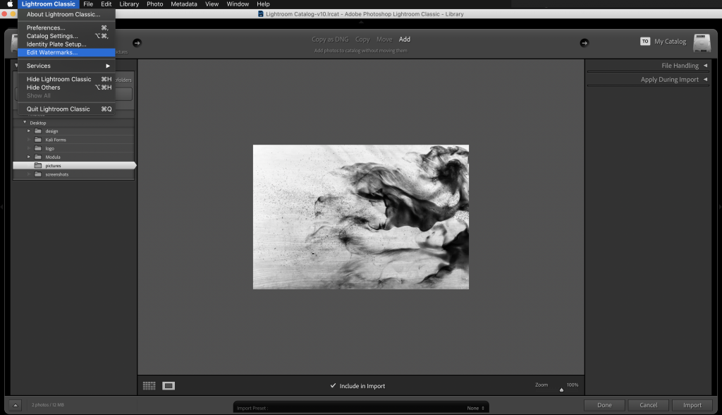This screenshot has width=722, height=415.
Task: Open the Apple menu
Action: click(10, 4)
